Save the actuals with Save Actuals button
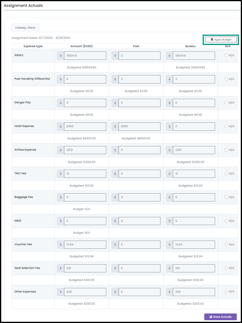242x323 pixels. pos(221,317)
